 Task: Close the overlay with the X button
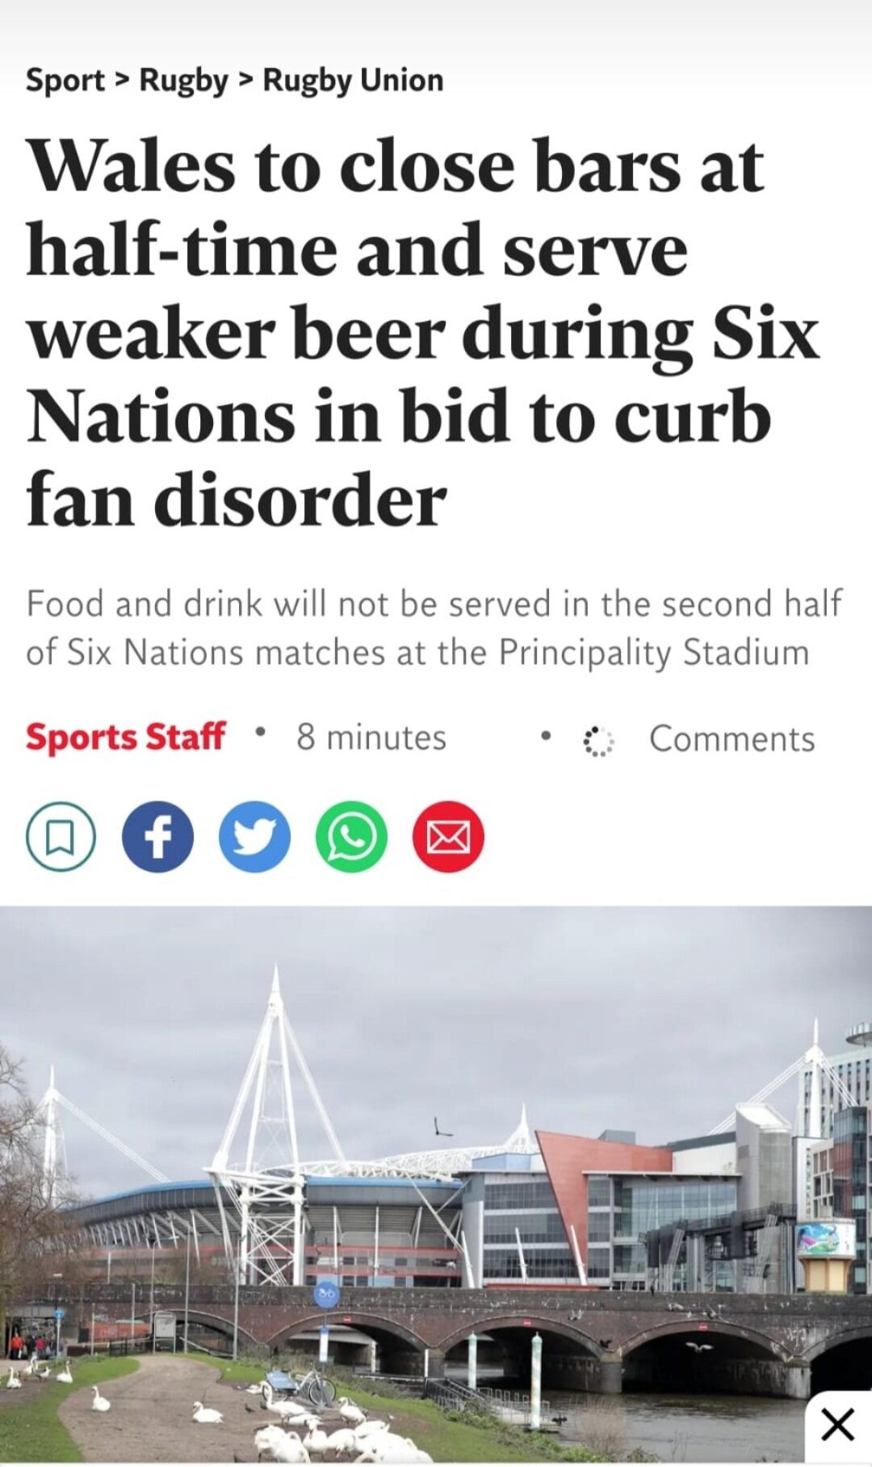837,1424
